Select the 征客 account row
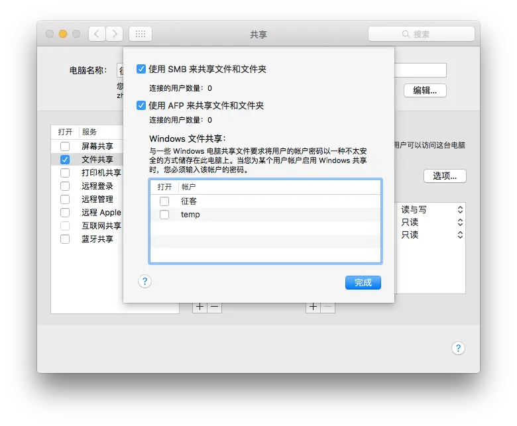 click(265, 201)
